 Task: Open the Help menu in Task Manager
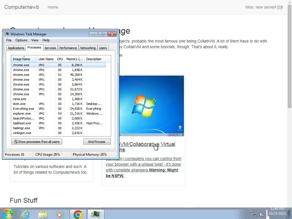(46, 40)
